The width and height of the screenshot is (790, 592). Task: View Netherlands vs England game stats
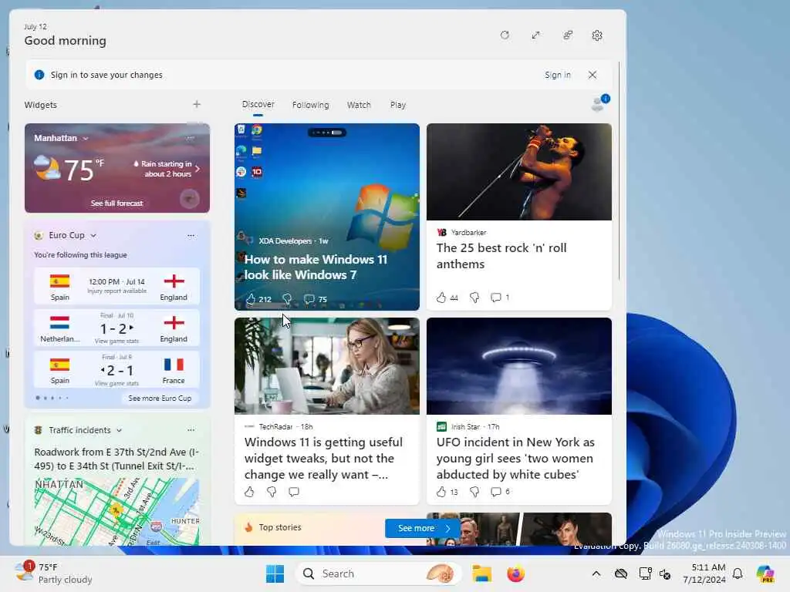coord(117,341)
